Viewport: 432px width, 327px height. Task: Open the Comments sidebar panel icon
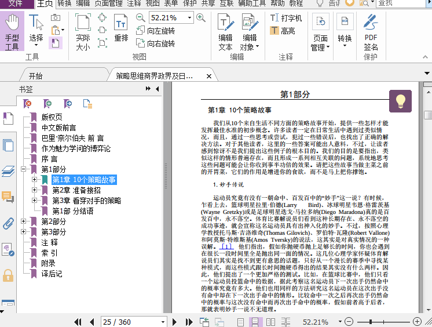point(8,197)
